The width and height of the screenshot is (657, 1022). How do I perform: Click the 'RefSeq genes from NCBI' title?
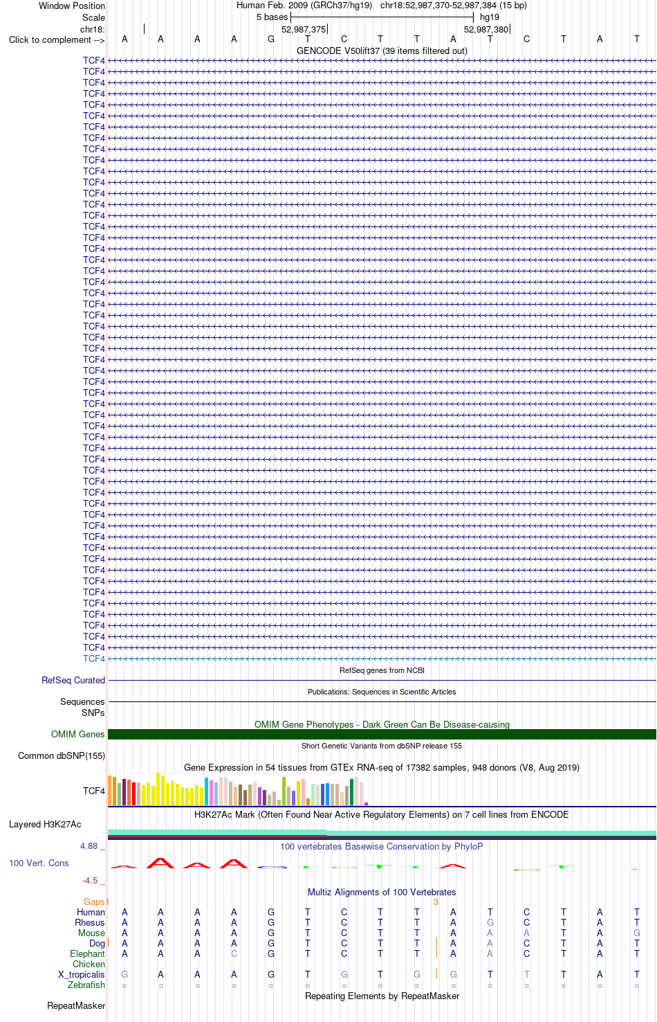382,670
